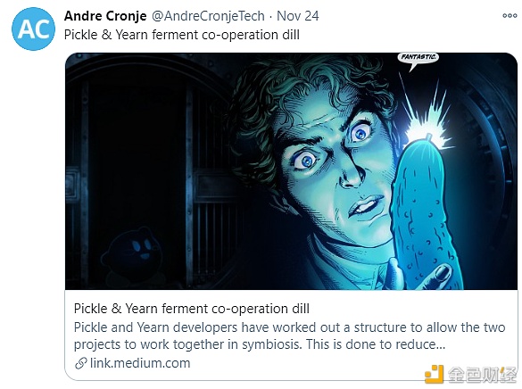Click the orange watermark logo icon
522x389 pixels.
(435, 374)
